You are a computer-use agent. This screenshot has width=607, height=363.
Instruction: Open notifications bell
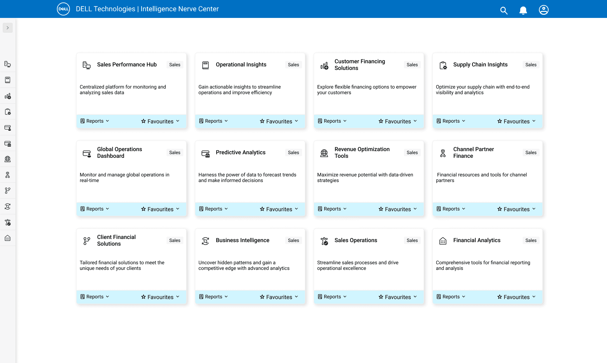[x=523, y=11]
